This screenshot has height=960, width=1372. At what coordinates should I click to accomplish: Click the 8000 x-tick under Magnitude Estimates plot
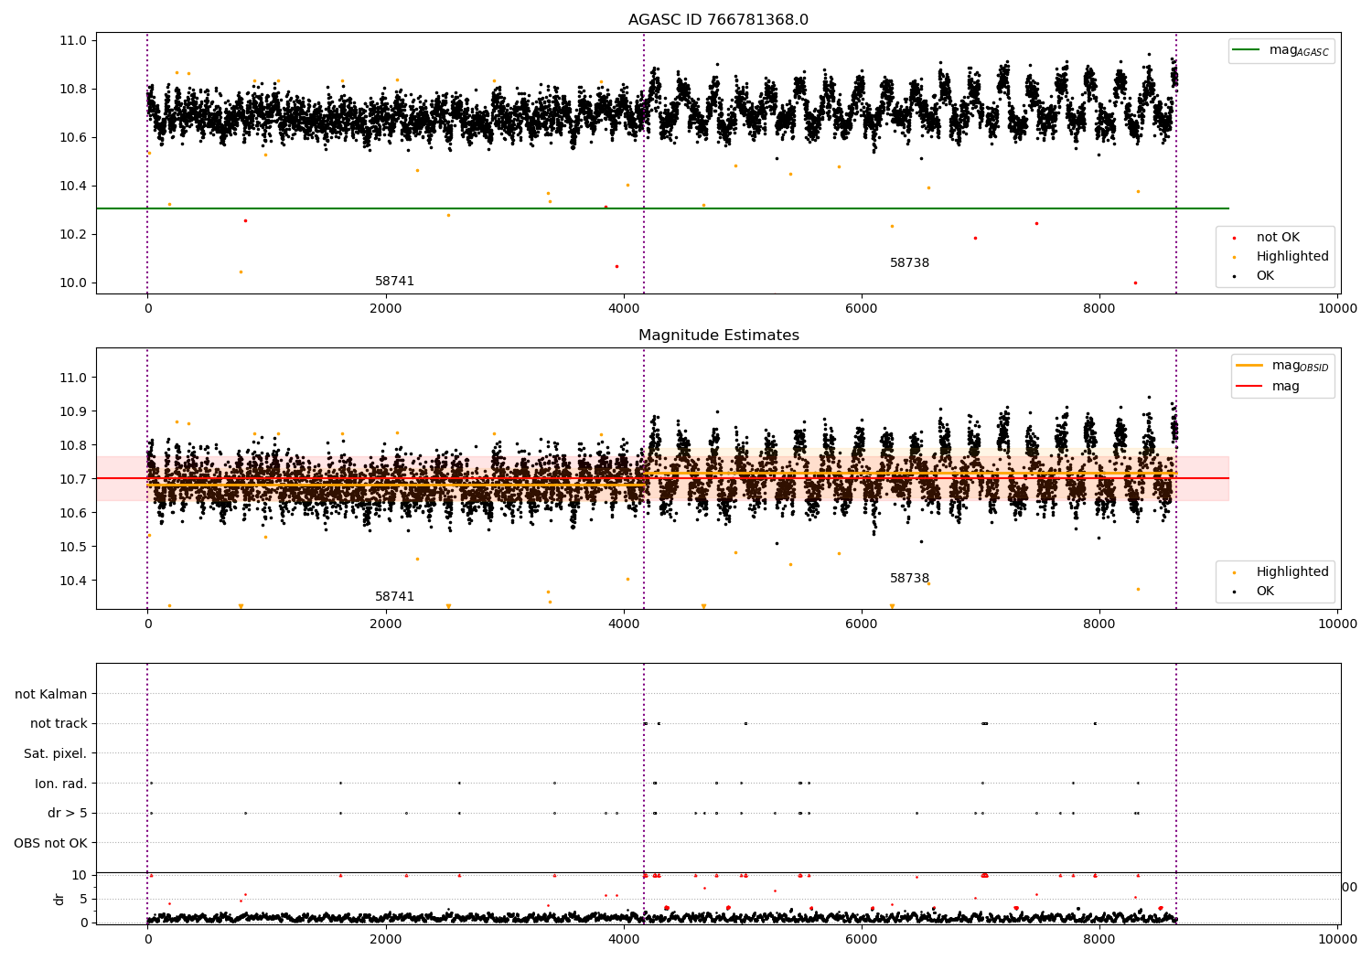tap(1099, 624)
